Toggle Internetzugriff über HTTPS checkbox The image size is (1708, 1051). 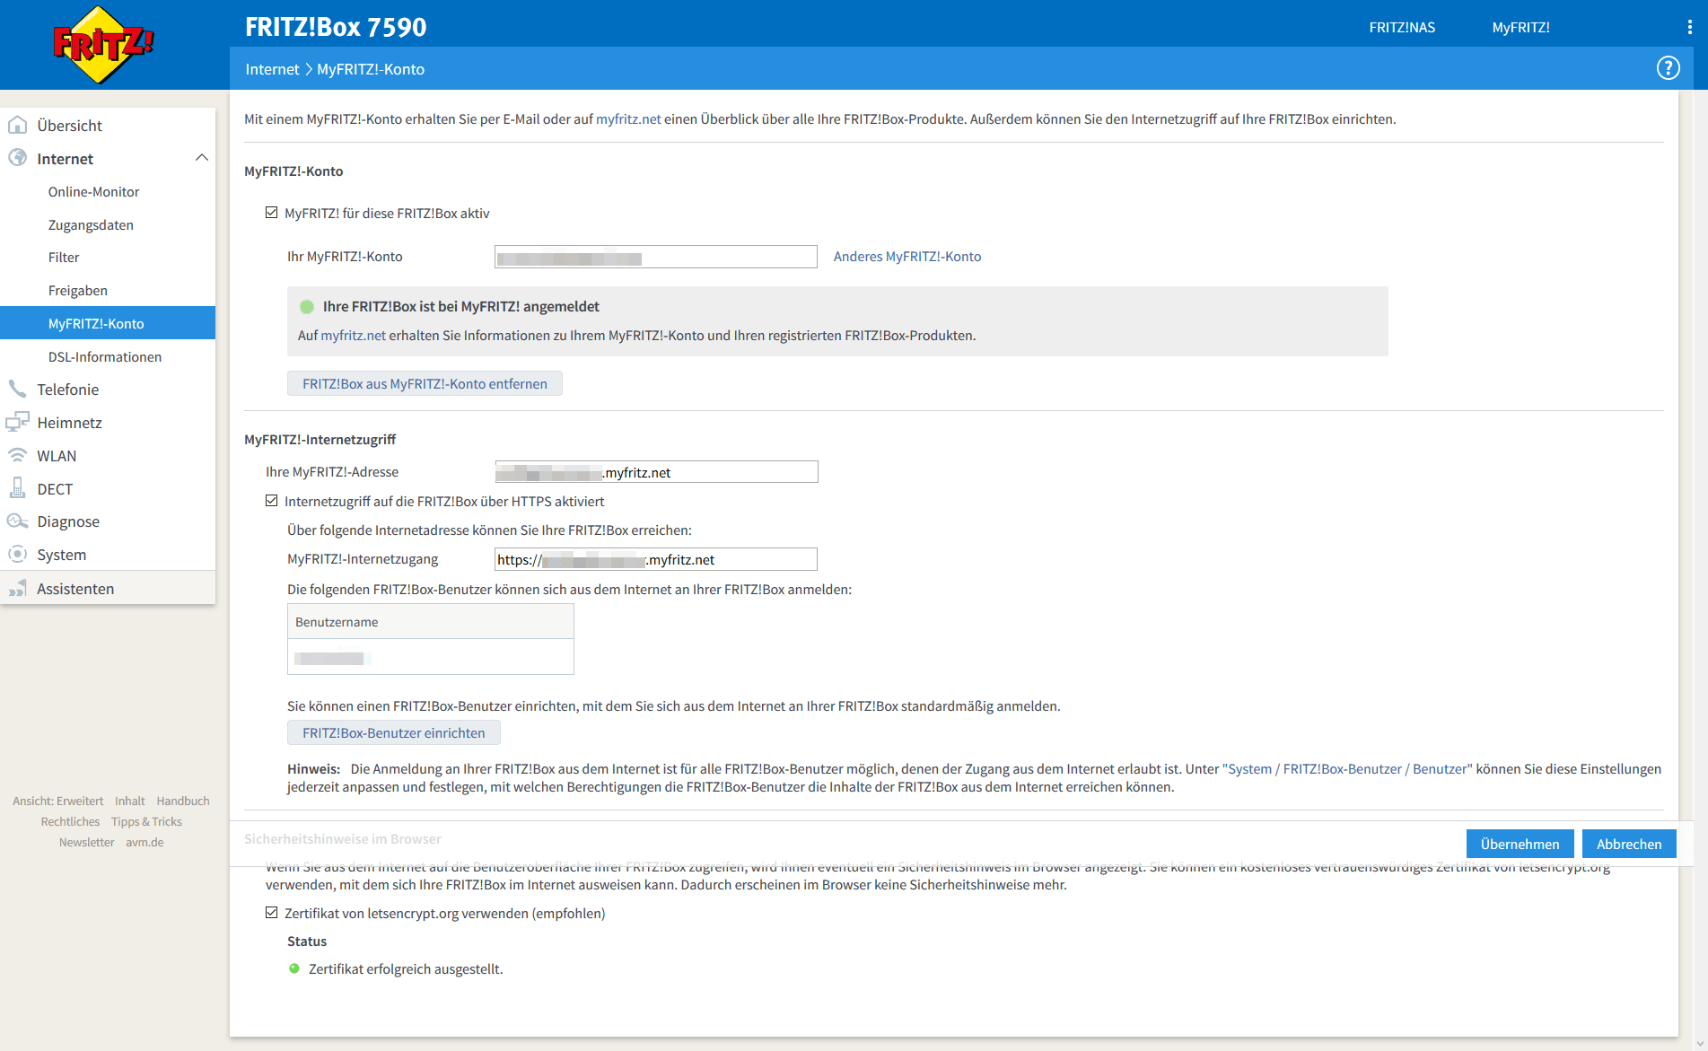pyautogui.click(x=271, y=501)
